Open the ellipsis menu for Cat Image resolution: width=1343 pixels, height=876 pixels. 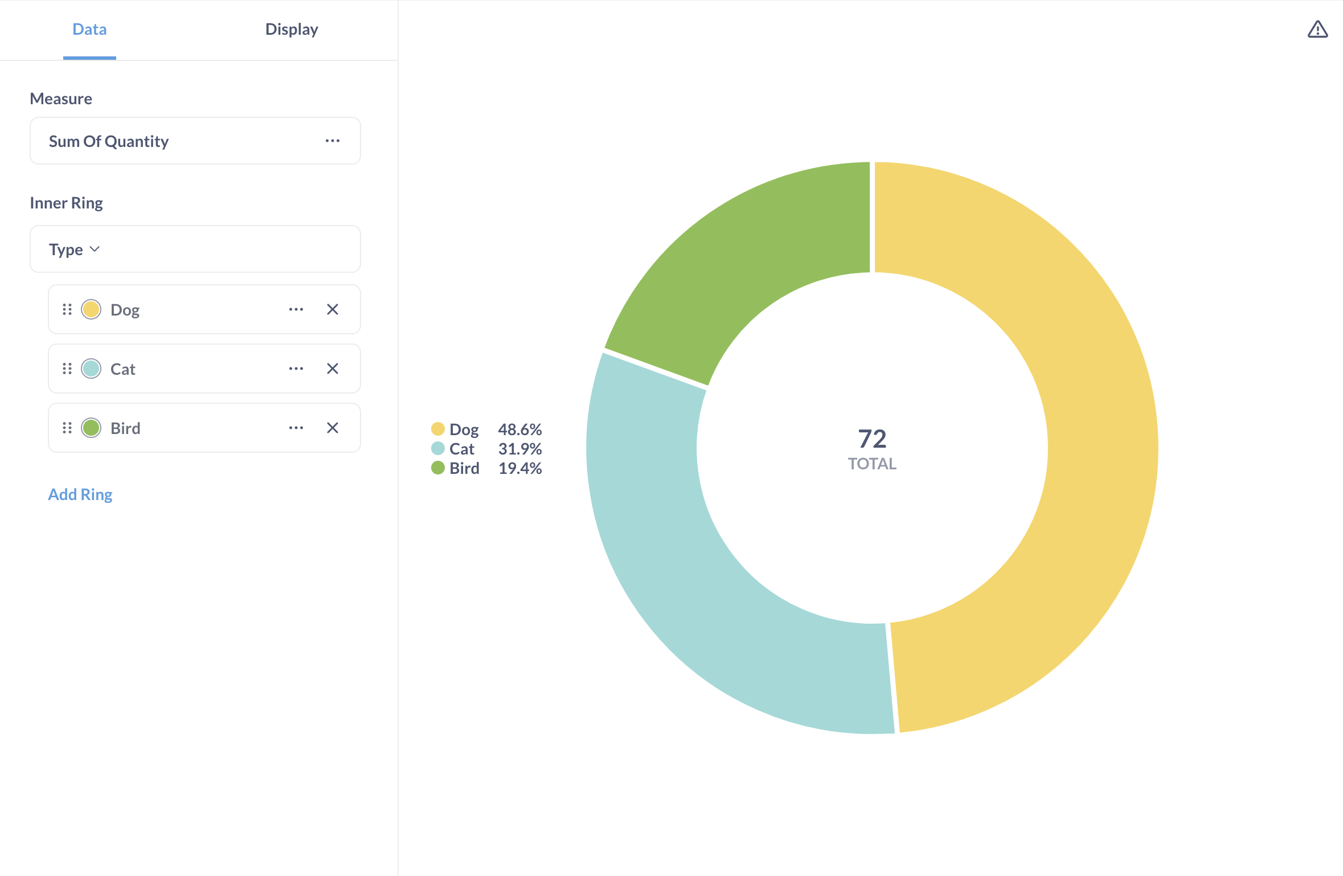click(296, 369)
